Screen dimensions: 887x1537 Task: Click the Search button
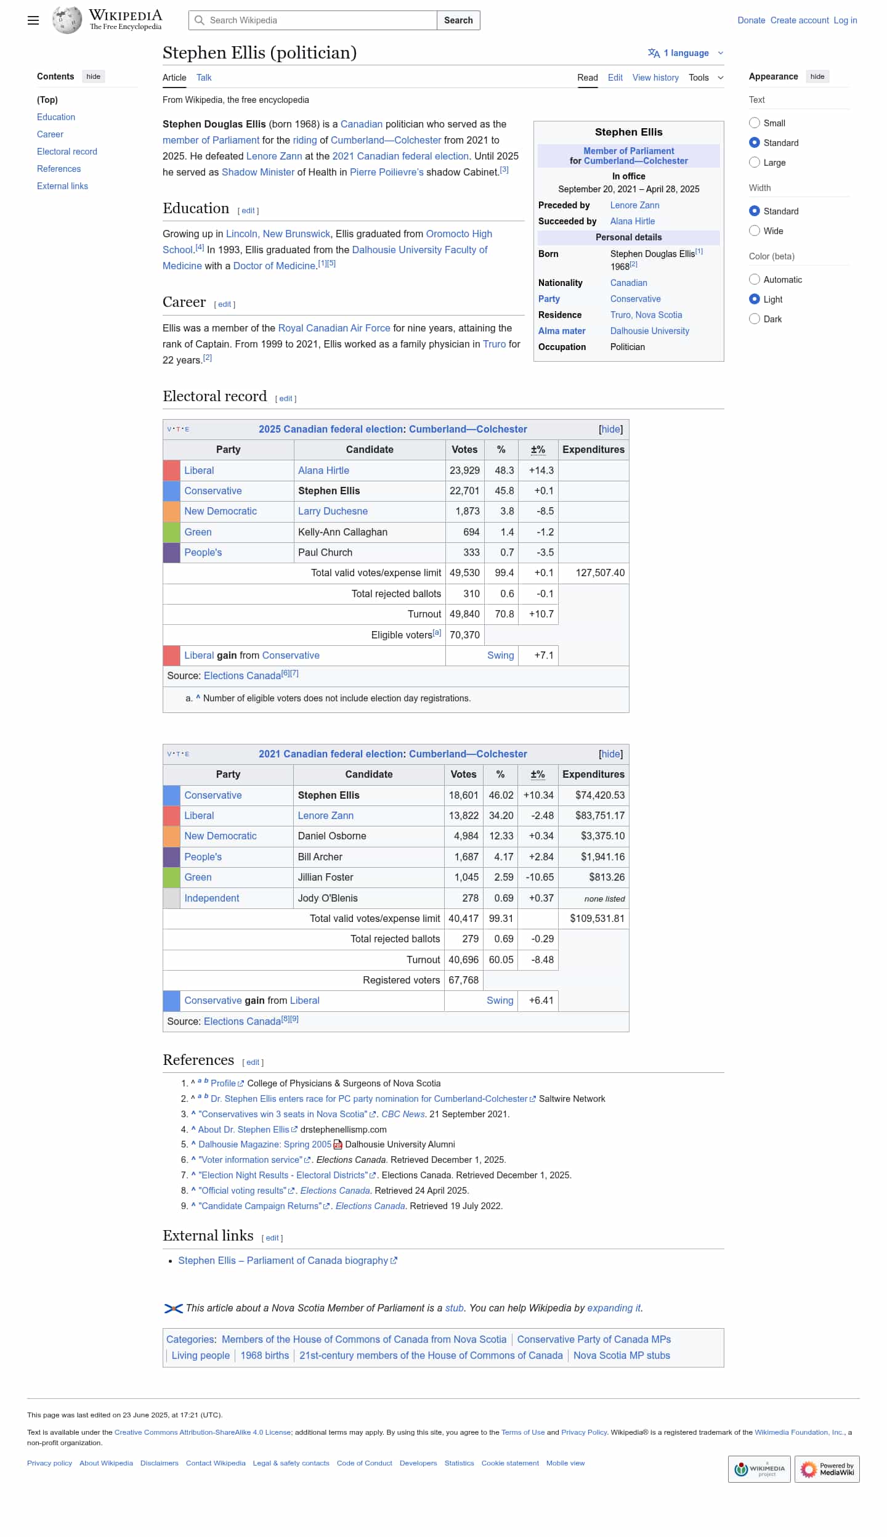pyautogui.click(x=458, y=20)
